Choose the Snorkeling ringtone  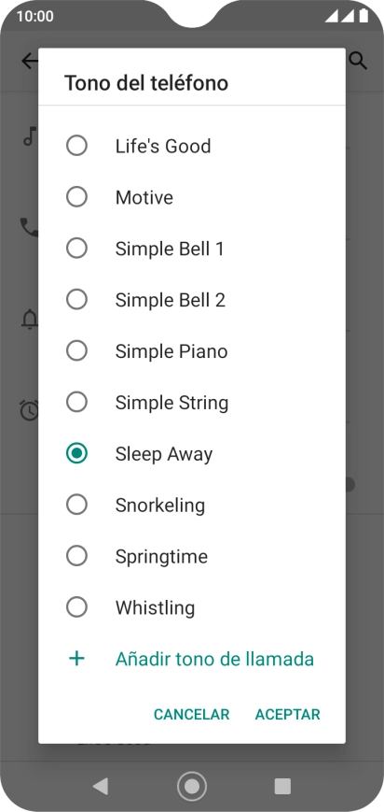[x=76, y=505]
